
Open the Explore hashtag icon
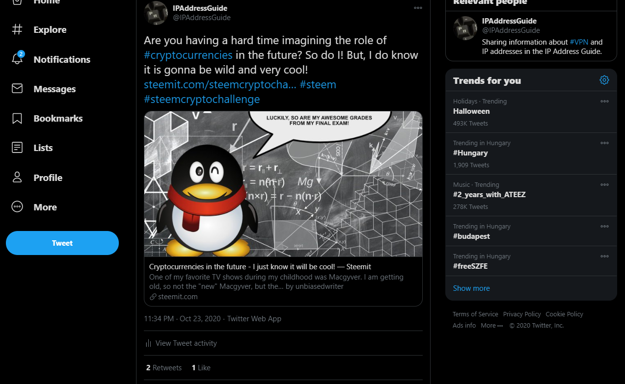[17, 29]
